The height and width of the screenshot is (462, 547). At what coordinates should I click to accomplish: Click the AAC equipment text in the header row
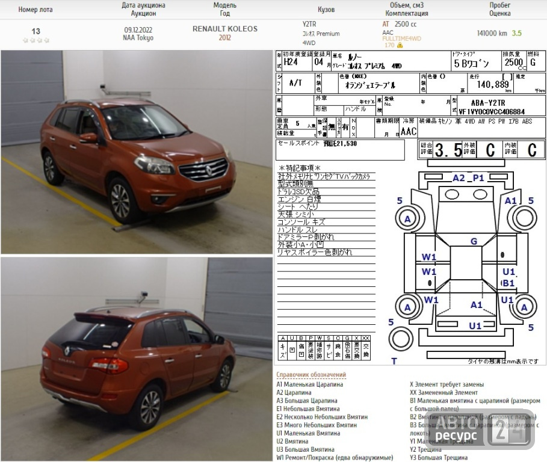[x=388, y=32]
